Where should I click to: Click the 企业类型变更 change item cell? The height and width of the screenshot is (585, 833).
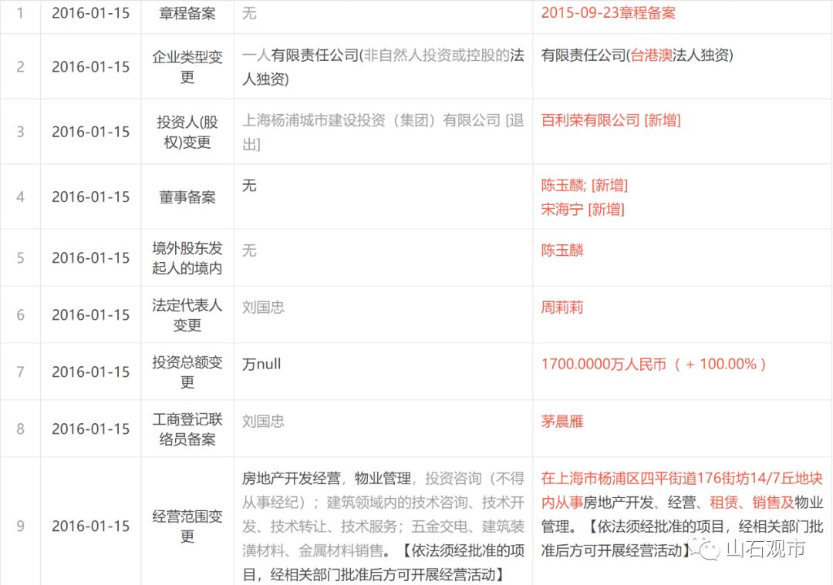pos(187,66)
